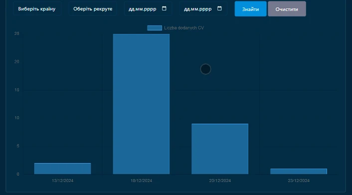Click the 13/12/2024 axis label
The height and width of the screenshot is (195, 352).
(63, 181)
